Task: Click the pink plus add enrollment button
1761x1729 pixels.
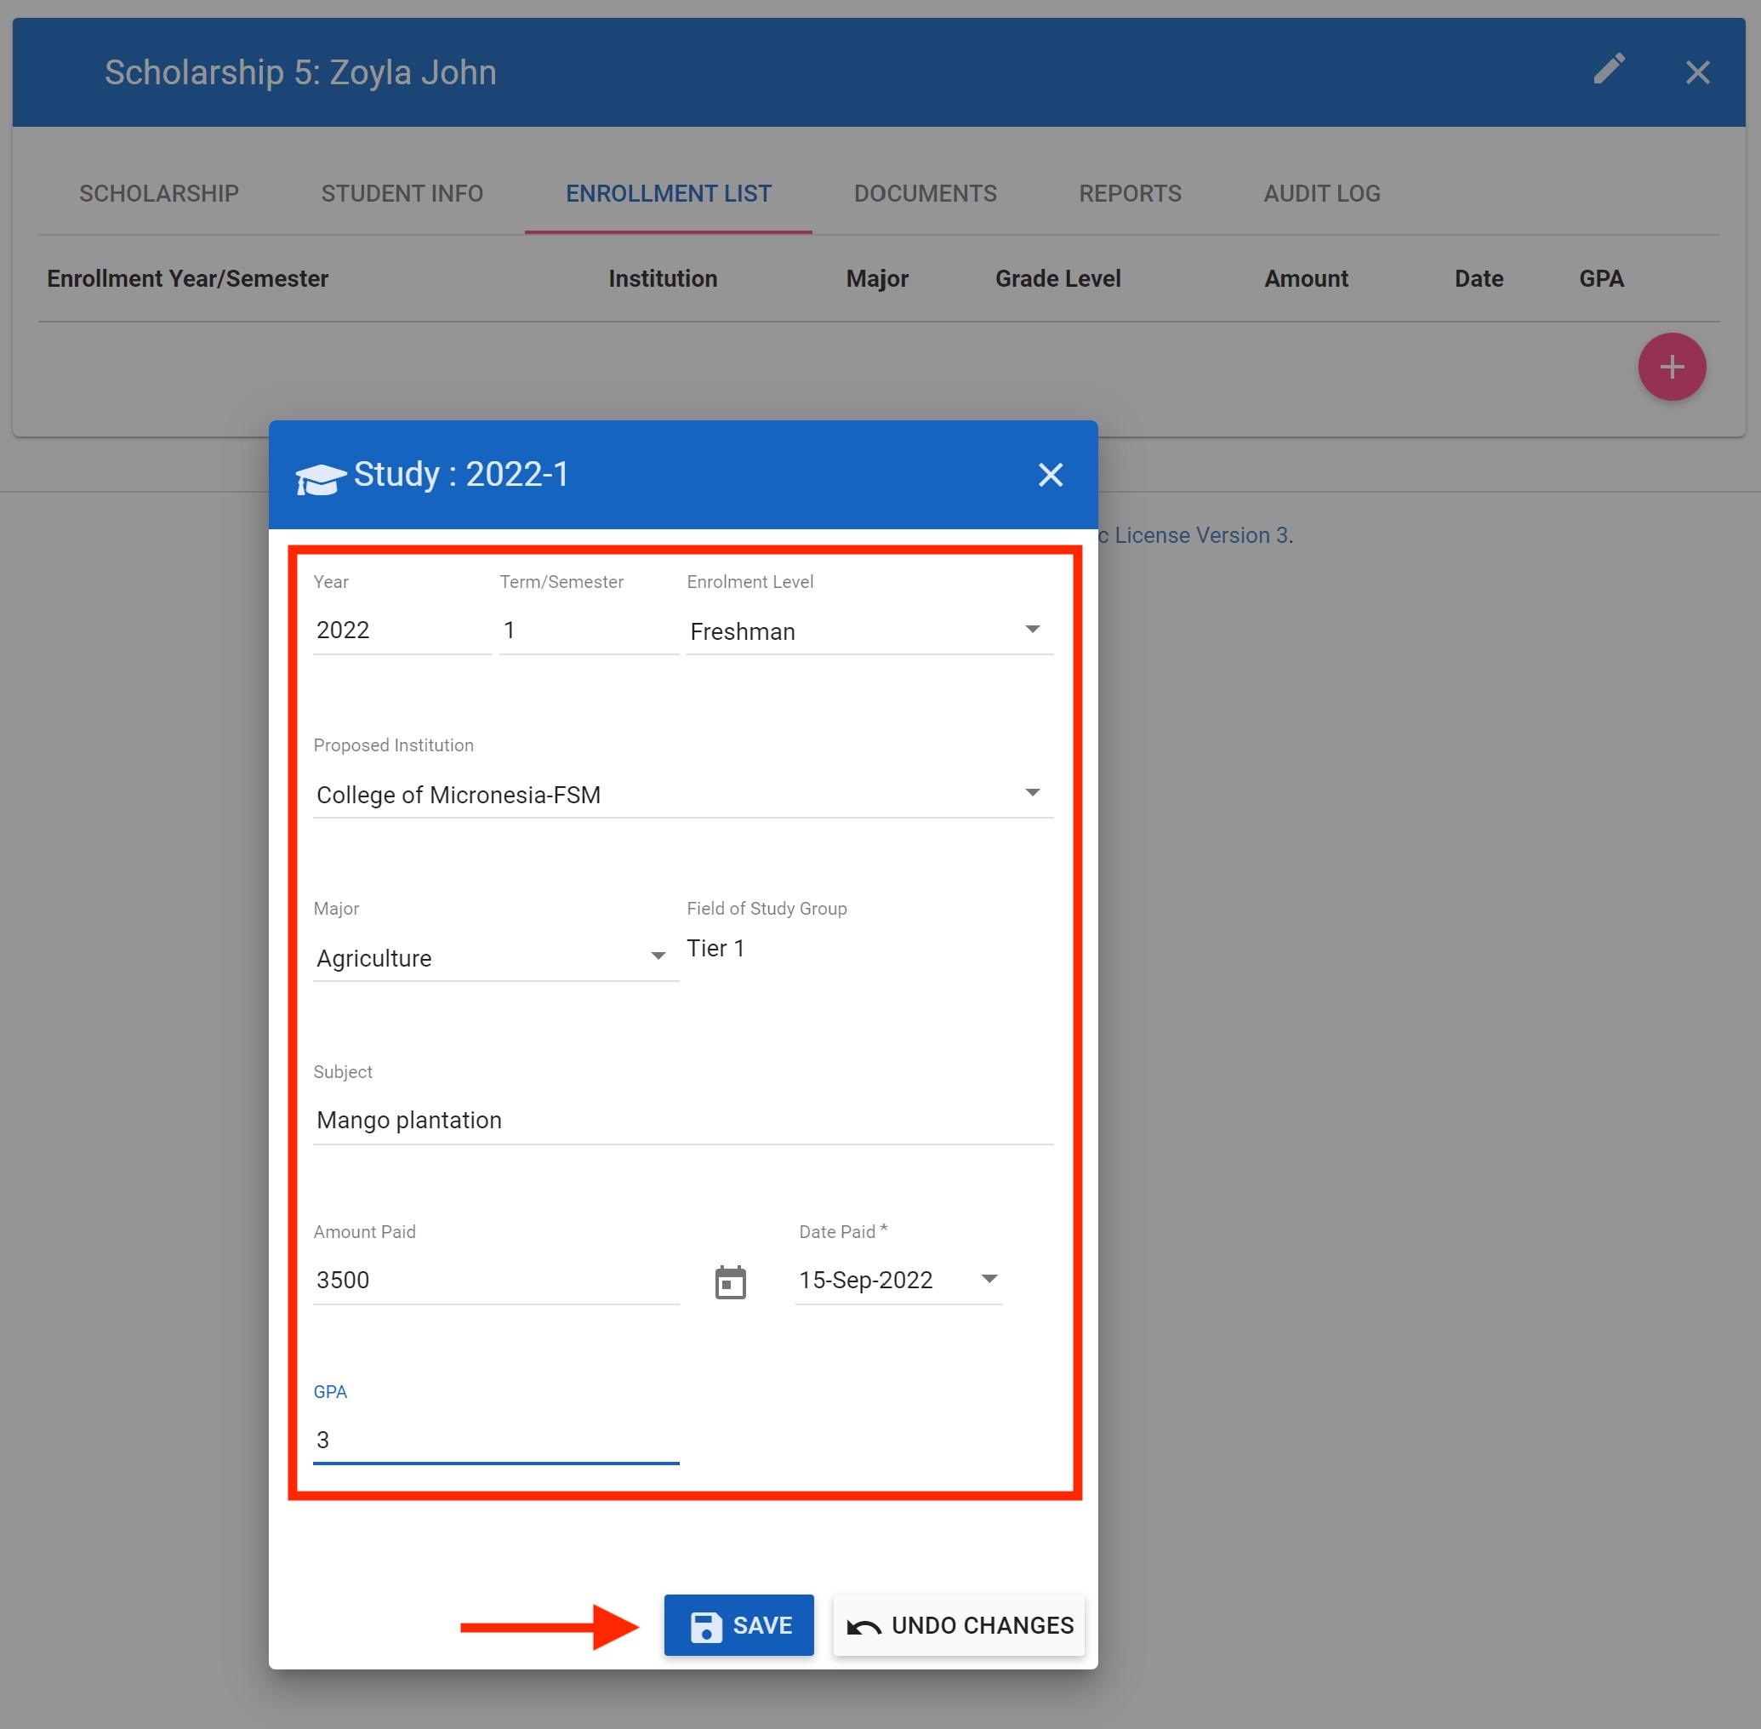Action: click(1671, 367)
